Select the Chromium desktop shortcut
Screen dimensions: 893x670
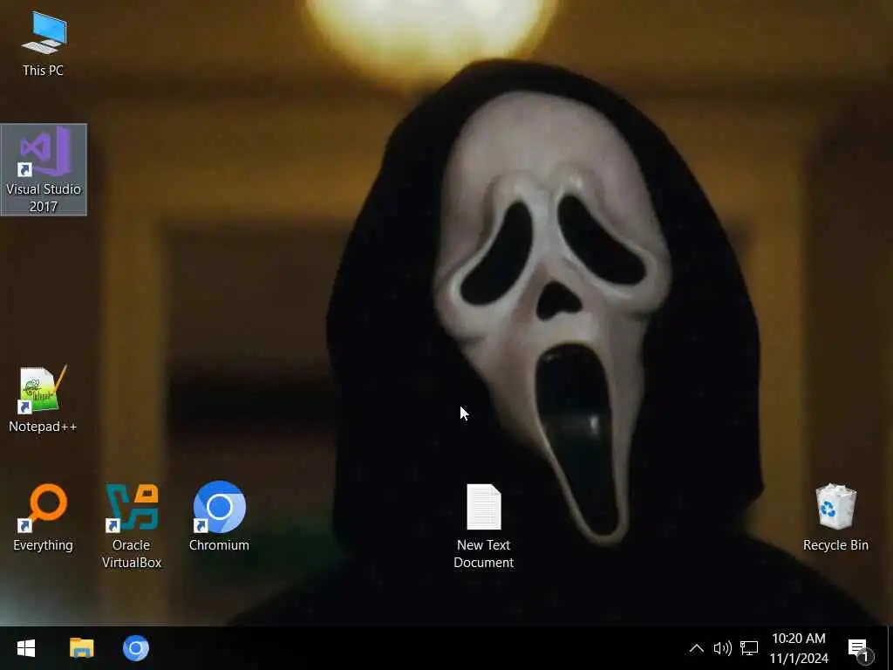[219, 517]
